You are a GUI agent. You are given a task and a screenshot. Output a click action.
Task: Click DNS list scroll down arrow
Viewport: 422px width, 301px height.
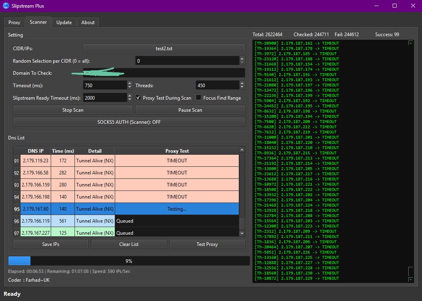(242, 233)
